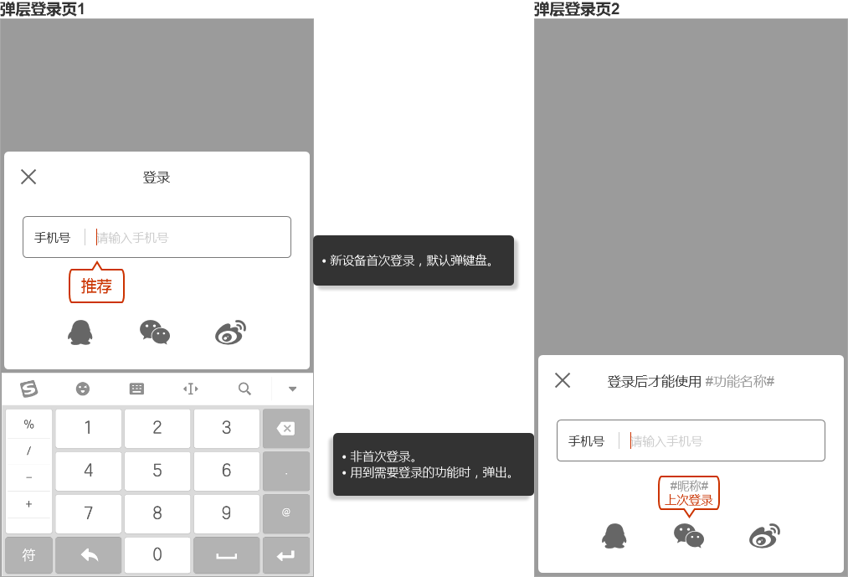This screenshot has height=577, width=848.
Task: Click Weibo login icon in first login popup
Action: 231,332
